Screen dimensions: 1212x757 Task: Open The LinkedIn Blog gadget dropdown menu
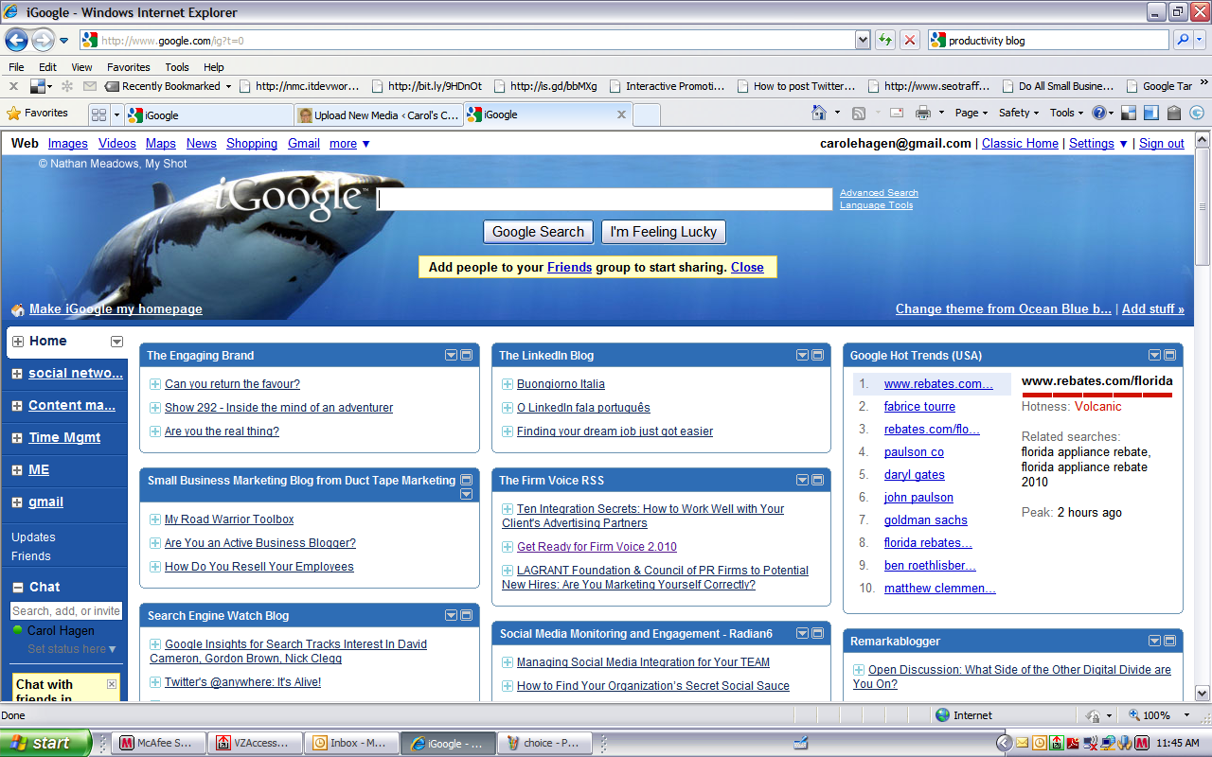[x=803, y=355]
